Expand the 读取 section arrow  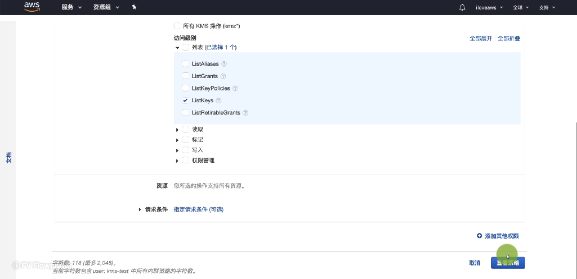click(177, 130)
